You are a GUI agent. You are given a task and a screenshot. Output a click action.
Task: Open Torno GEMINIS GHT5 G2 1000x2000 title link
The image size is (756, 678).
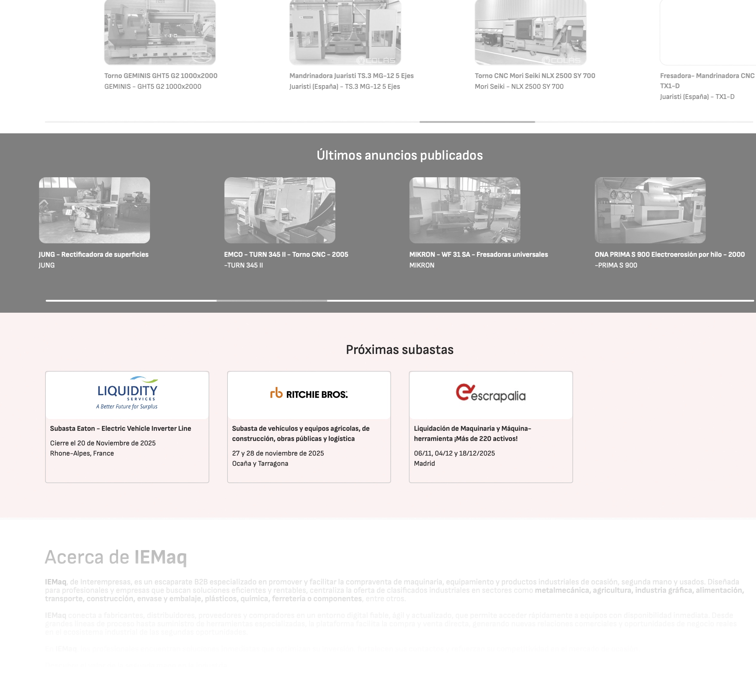161,76
